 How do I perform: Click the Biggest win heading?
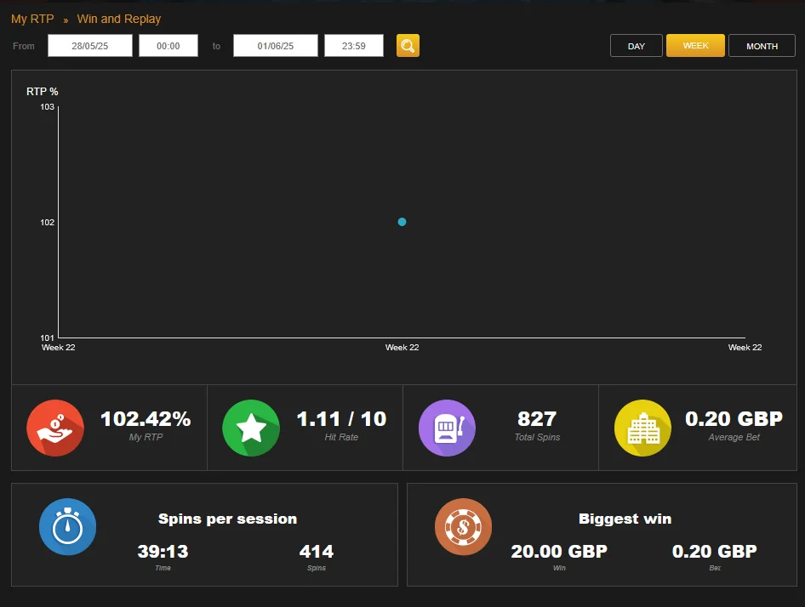[625, 519]
